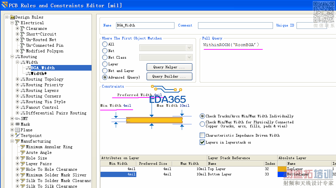This screenshot has width=336, height=188.
Task: Select the Minimum Solder Mask Sliver item
Action: point(56,175)
